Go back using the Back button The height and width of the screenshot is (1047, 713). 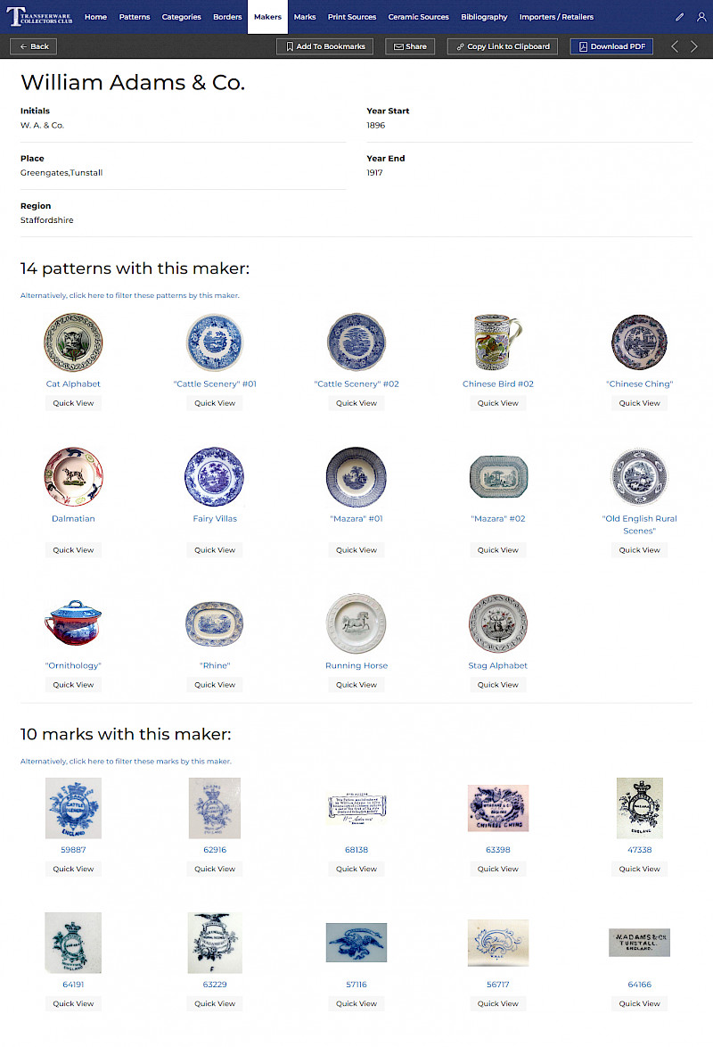tap(33, 46)
